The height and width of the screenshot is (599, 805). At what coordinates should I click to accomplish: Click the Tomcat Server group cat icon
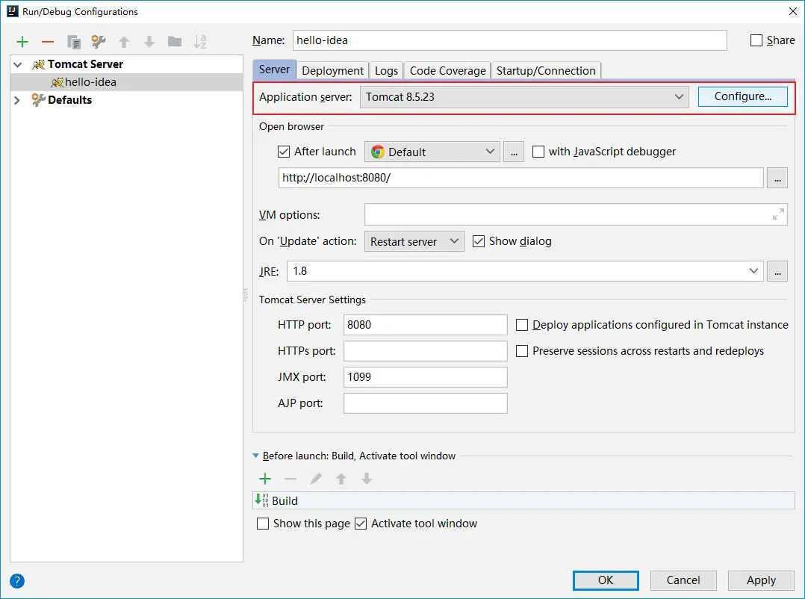click(x=39, y=64)
